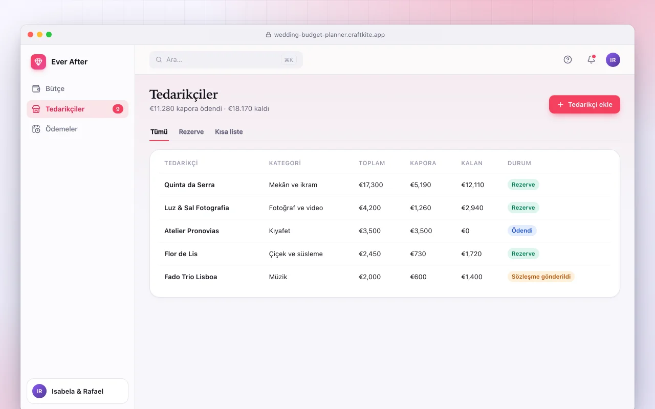This screenshot has width=655, height=409.
Task: Switch to the Rezerve tab
Action: (191, 132)
